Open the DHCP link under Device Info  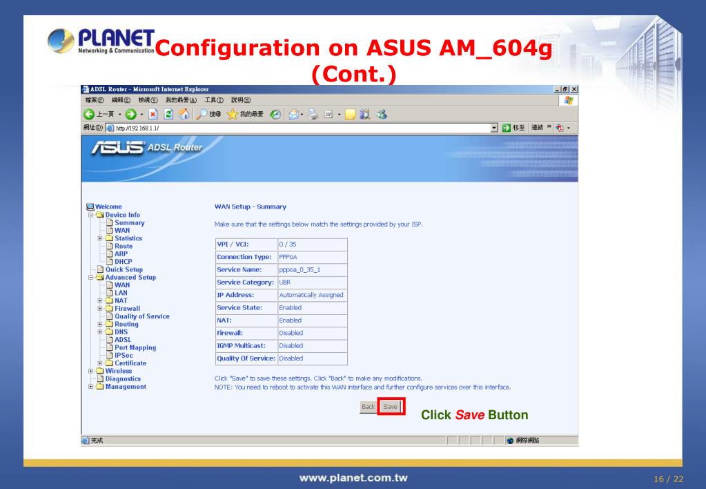(124, 261)
